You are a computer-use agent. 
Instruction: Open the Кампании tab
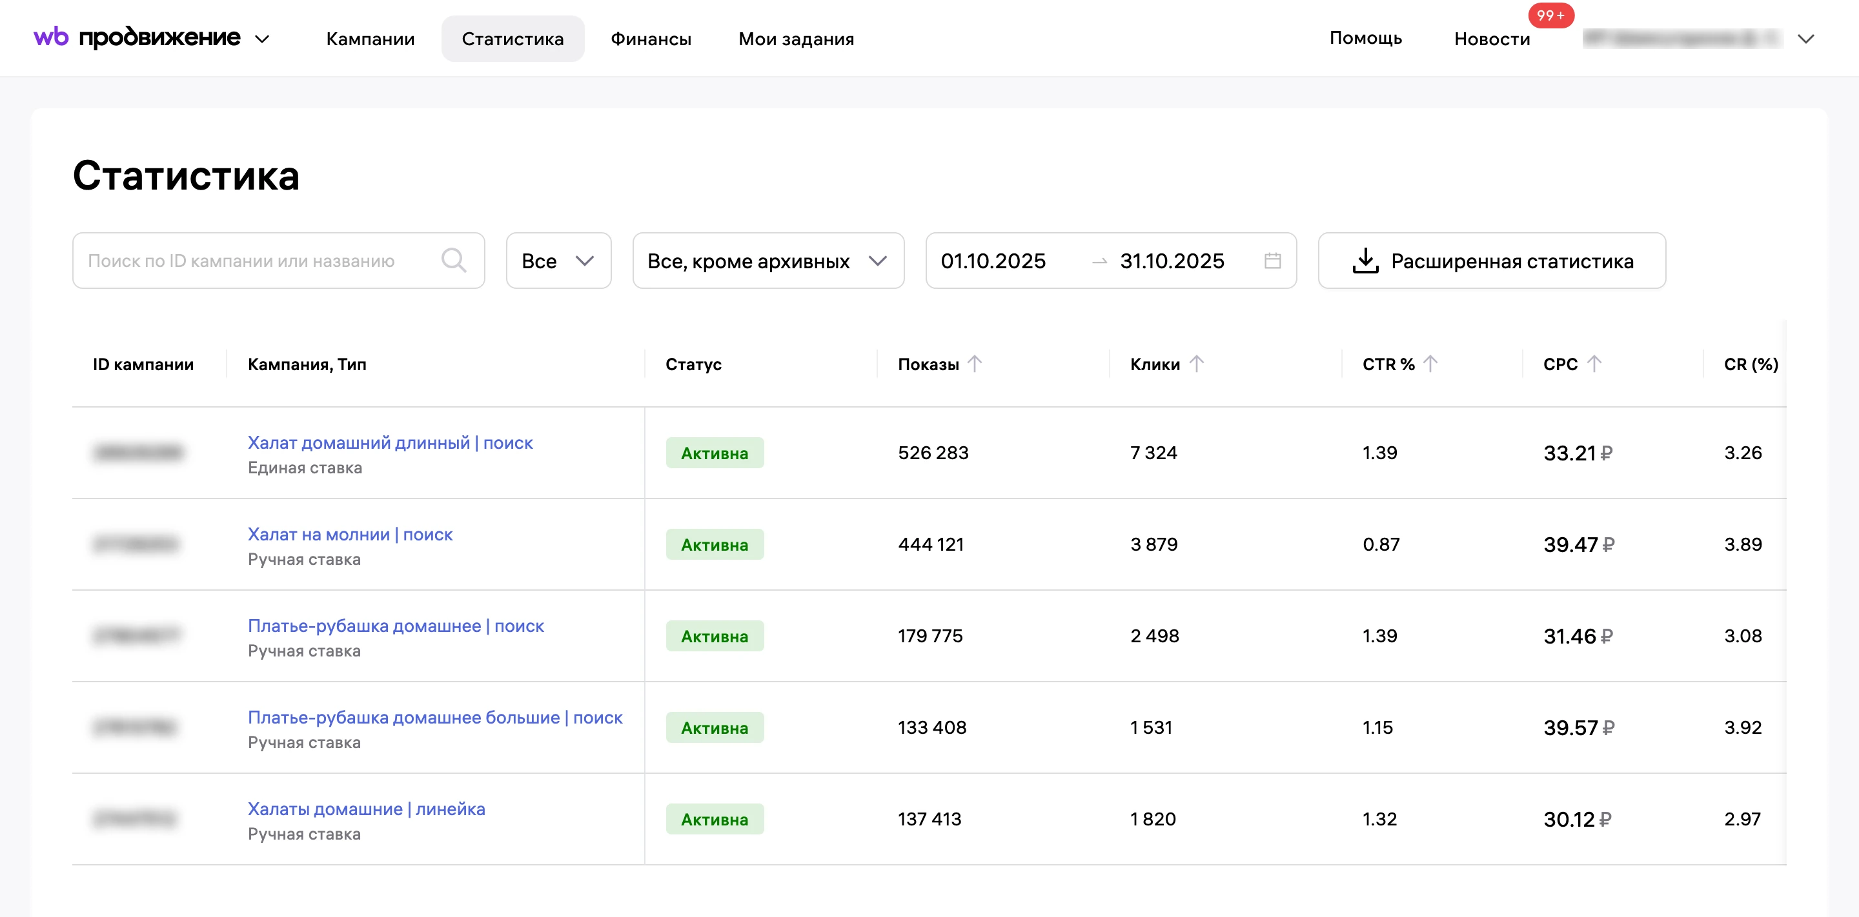pos(371,39)
